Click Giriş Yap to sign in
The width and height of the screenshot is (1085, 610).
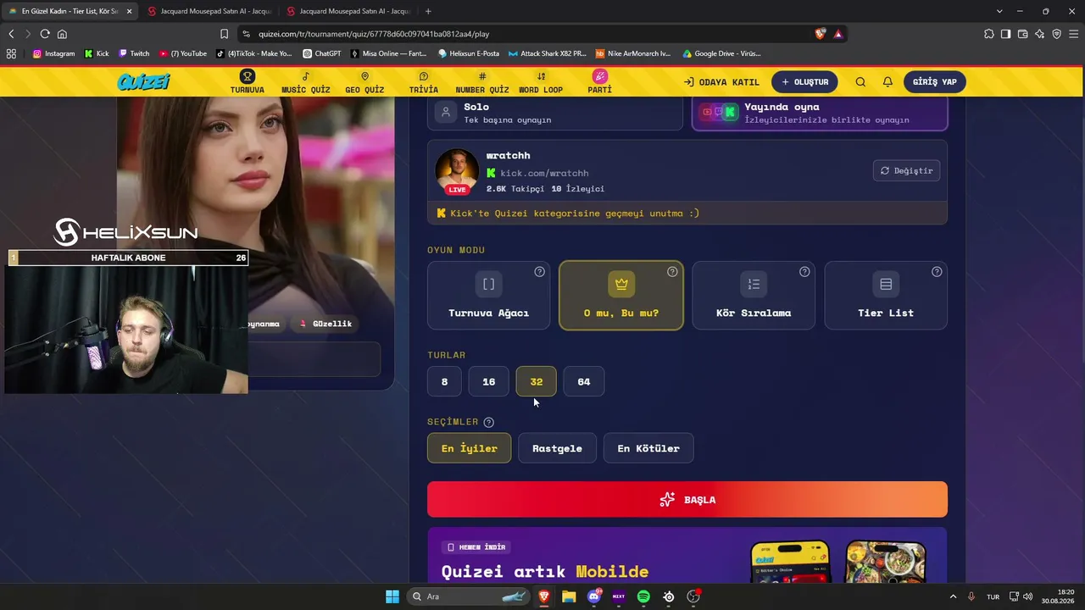coord(935,82)
